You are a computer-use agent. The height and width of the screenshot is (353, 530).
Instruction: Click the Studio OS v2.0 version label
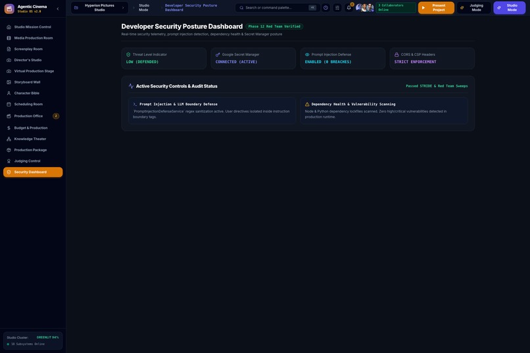point(29,11)
